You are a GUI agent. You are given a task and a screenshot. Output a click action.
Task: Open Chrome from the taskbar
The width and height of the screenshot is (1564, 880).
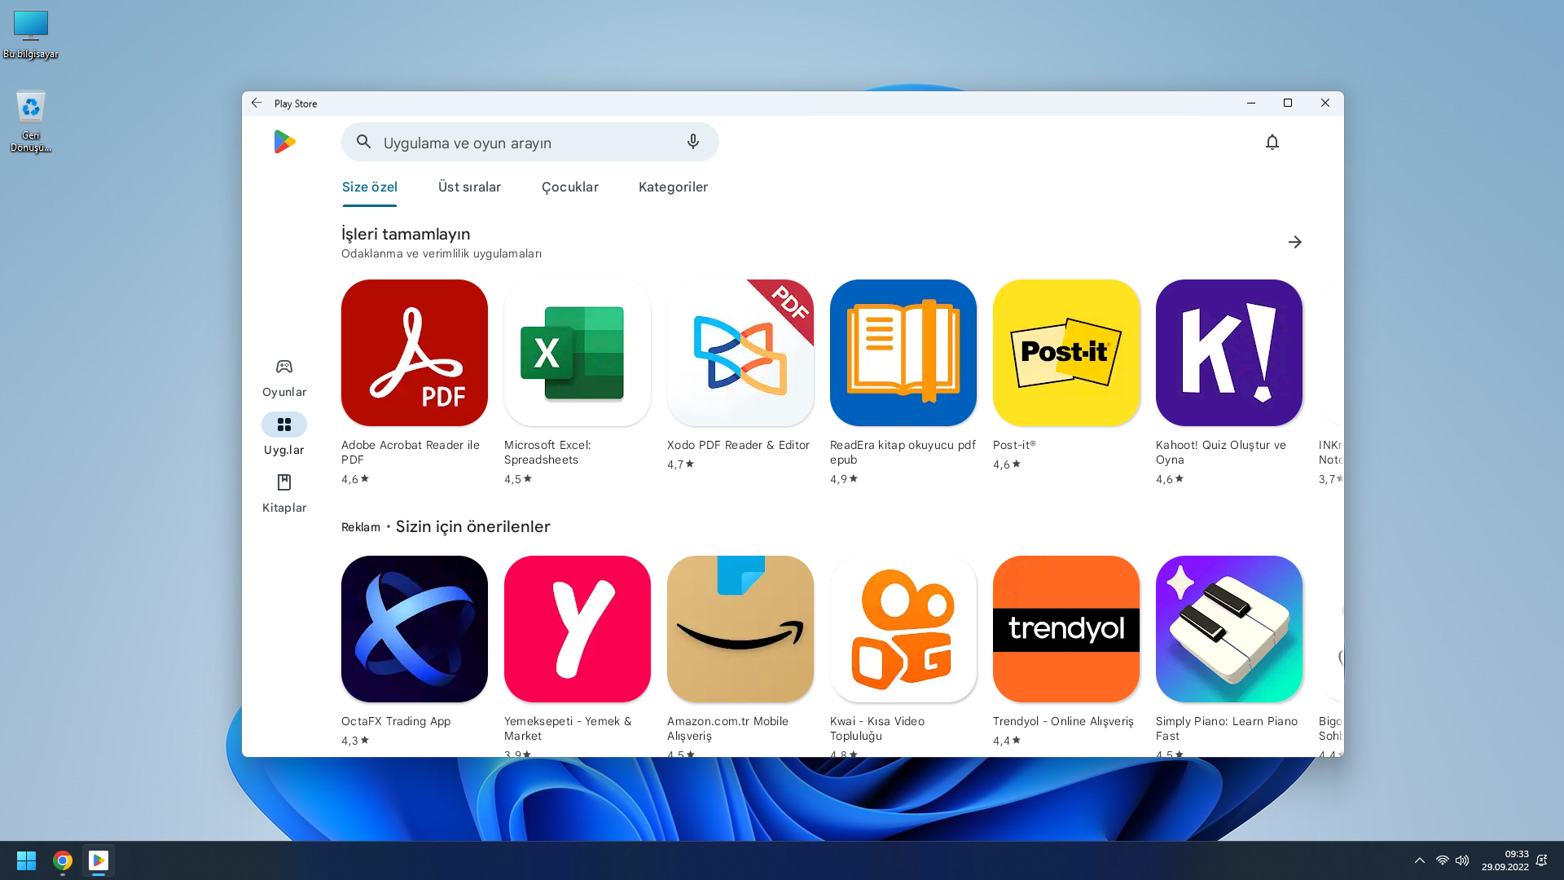(63, 860)
